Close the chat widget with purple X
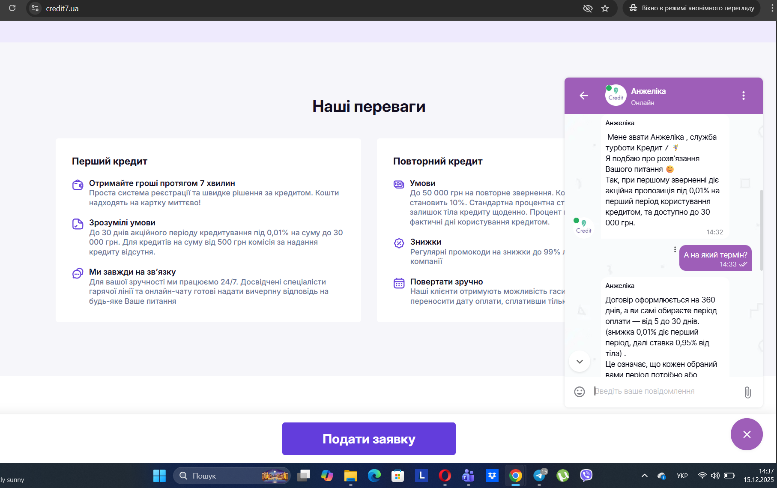Image resolution: width=777 pixels, height=488 pixels. (747, 434)
